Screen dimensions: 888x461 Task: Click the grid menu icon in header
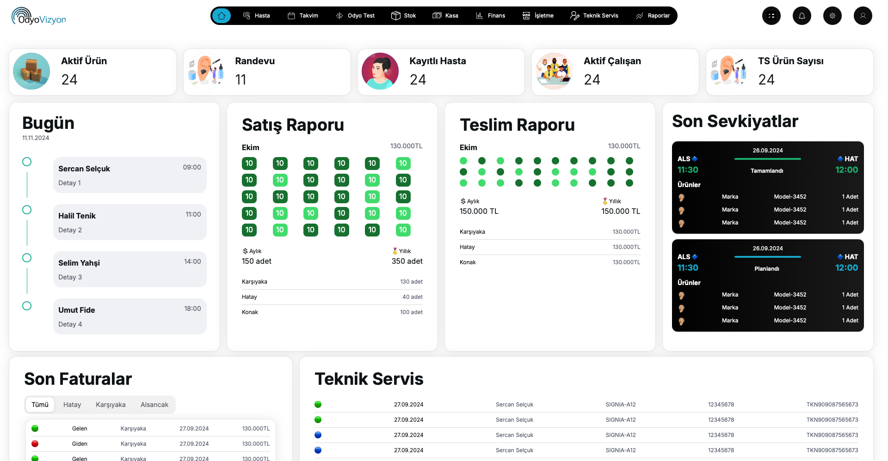(x=771, y=16)
